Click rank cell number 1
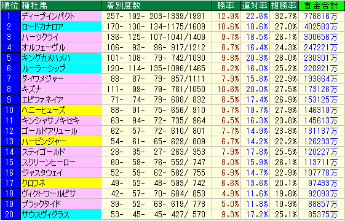Viewport: 345px width, 221px height. point(10,16)
